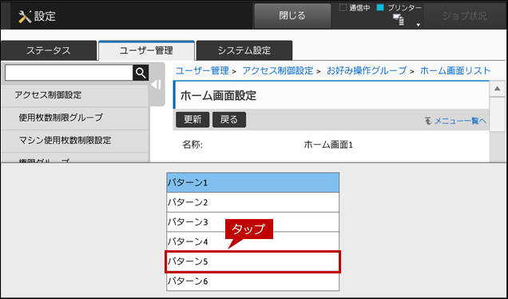The image size is (508, 299).
Task: Open the printer status dropdown arrow
Action: tap(418, 25)
